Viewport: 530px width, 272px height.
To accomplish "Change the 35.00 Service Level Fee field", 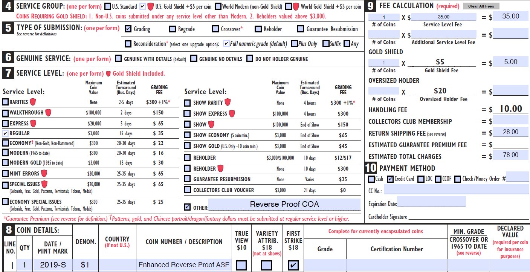I will pos(444,17).
